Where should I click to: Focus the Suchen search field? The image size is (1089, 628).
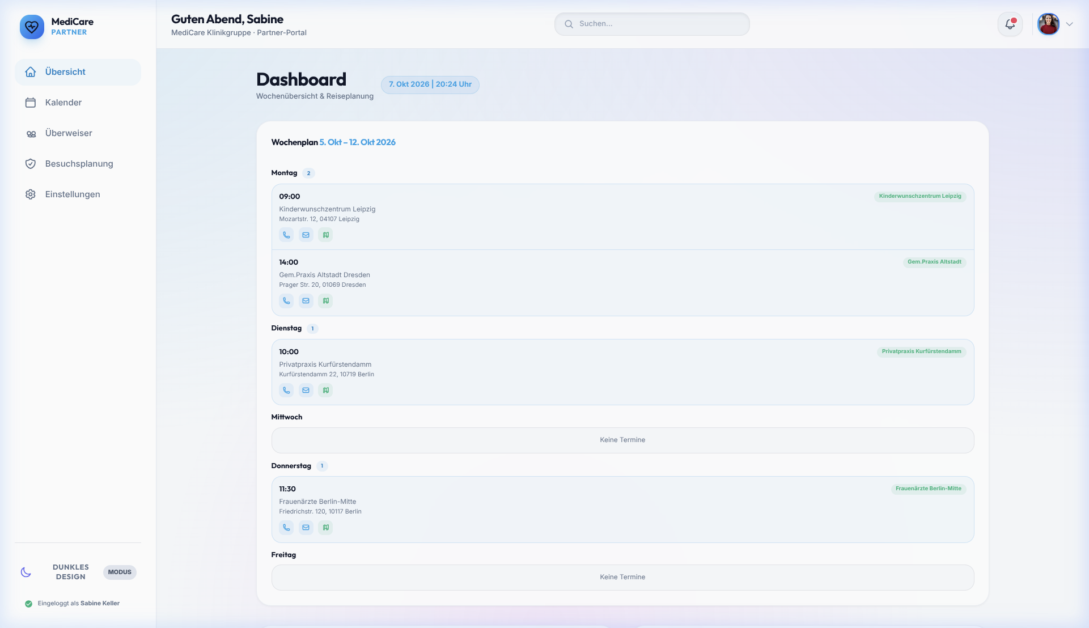(x=652, y=24)
